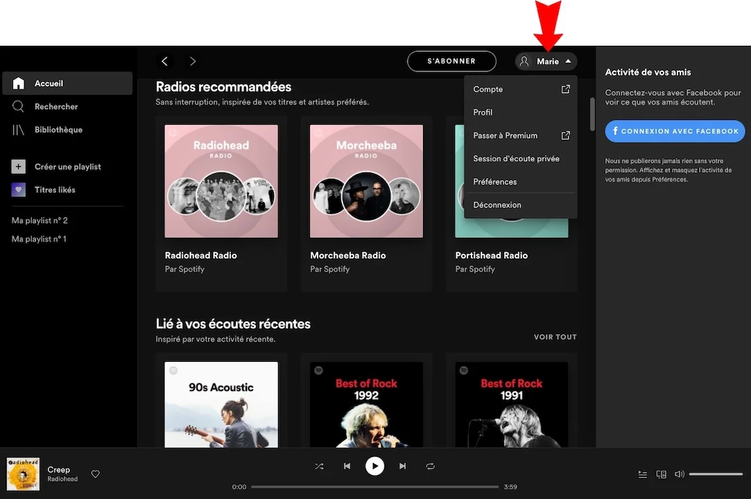
Task: Click VOIR TOUT link
Action: [x=555, y=337]
